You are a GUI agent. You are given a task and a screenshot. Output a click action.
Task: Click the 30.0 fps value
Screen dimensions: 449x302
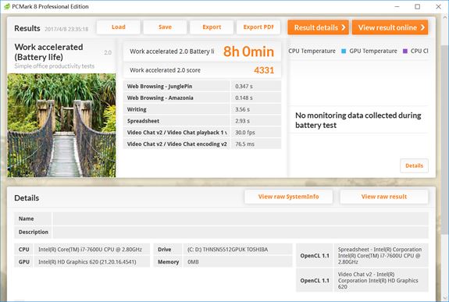tap(245, 132)
